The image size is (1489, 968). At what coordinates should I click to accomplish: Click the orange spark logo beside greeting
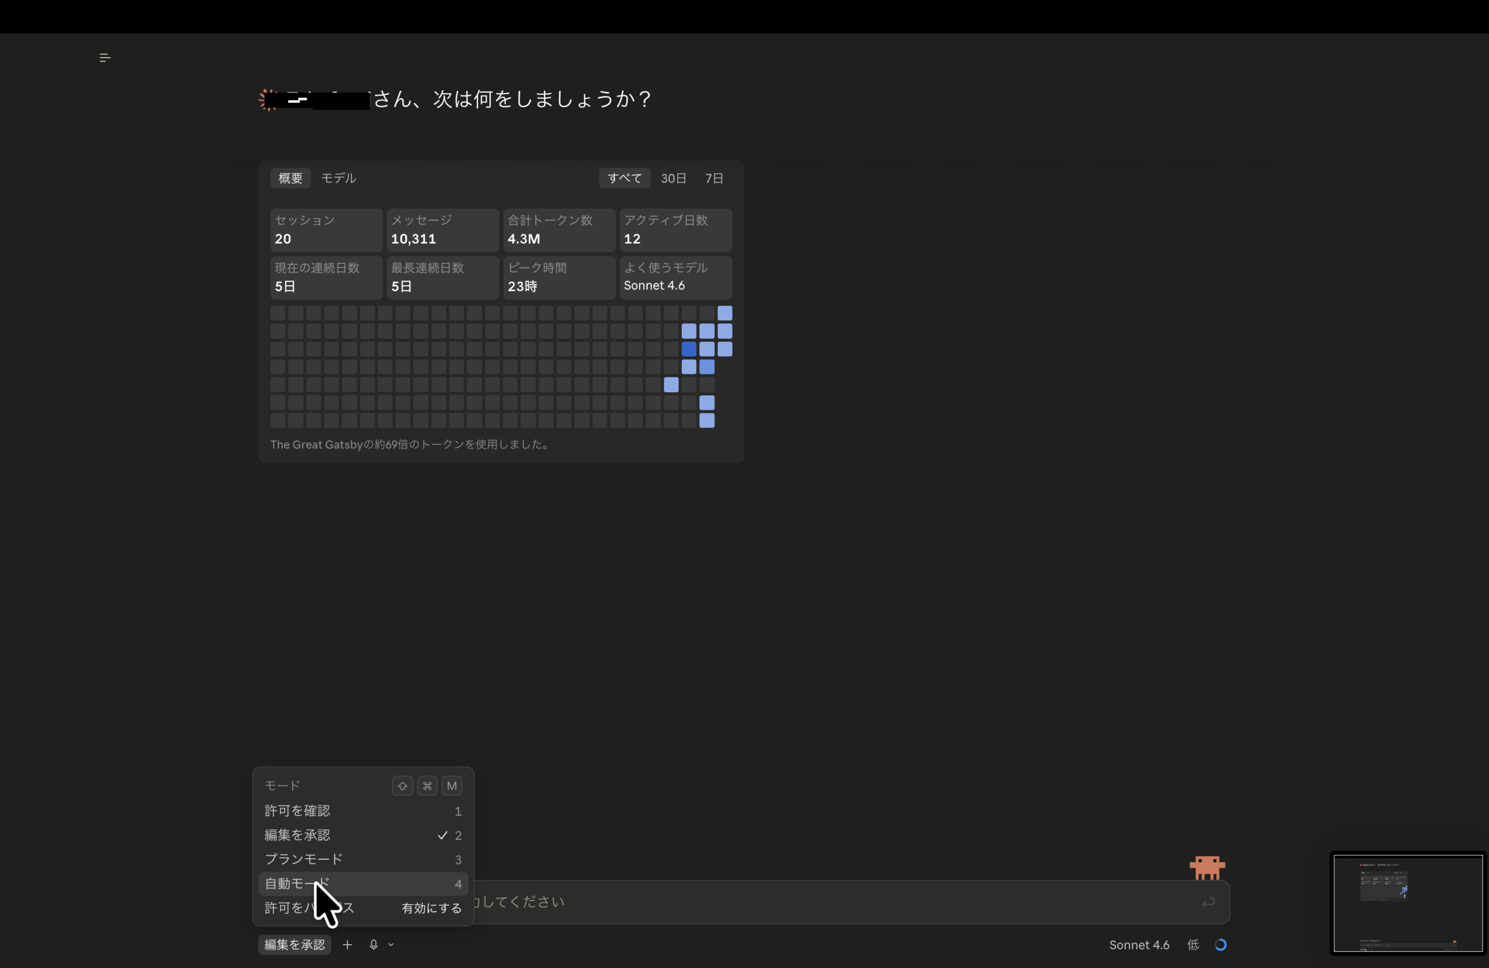click(268, 99)
